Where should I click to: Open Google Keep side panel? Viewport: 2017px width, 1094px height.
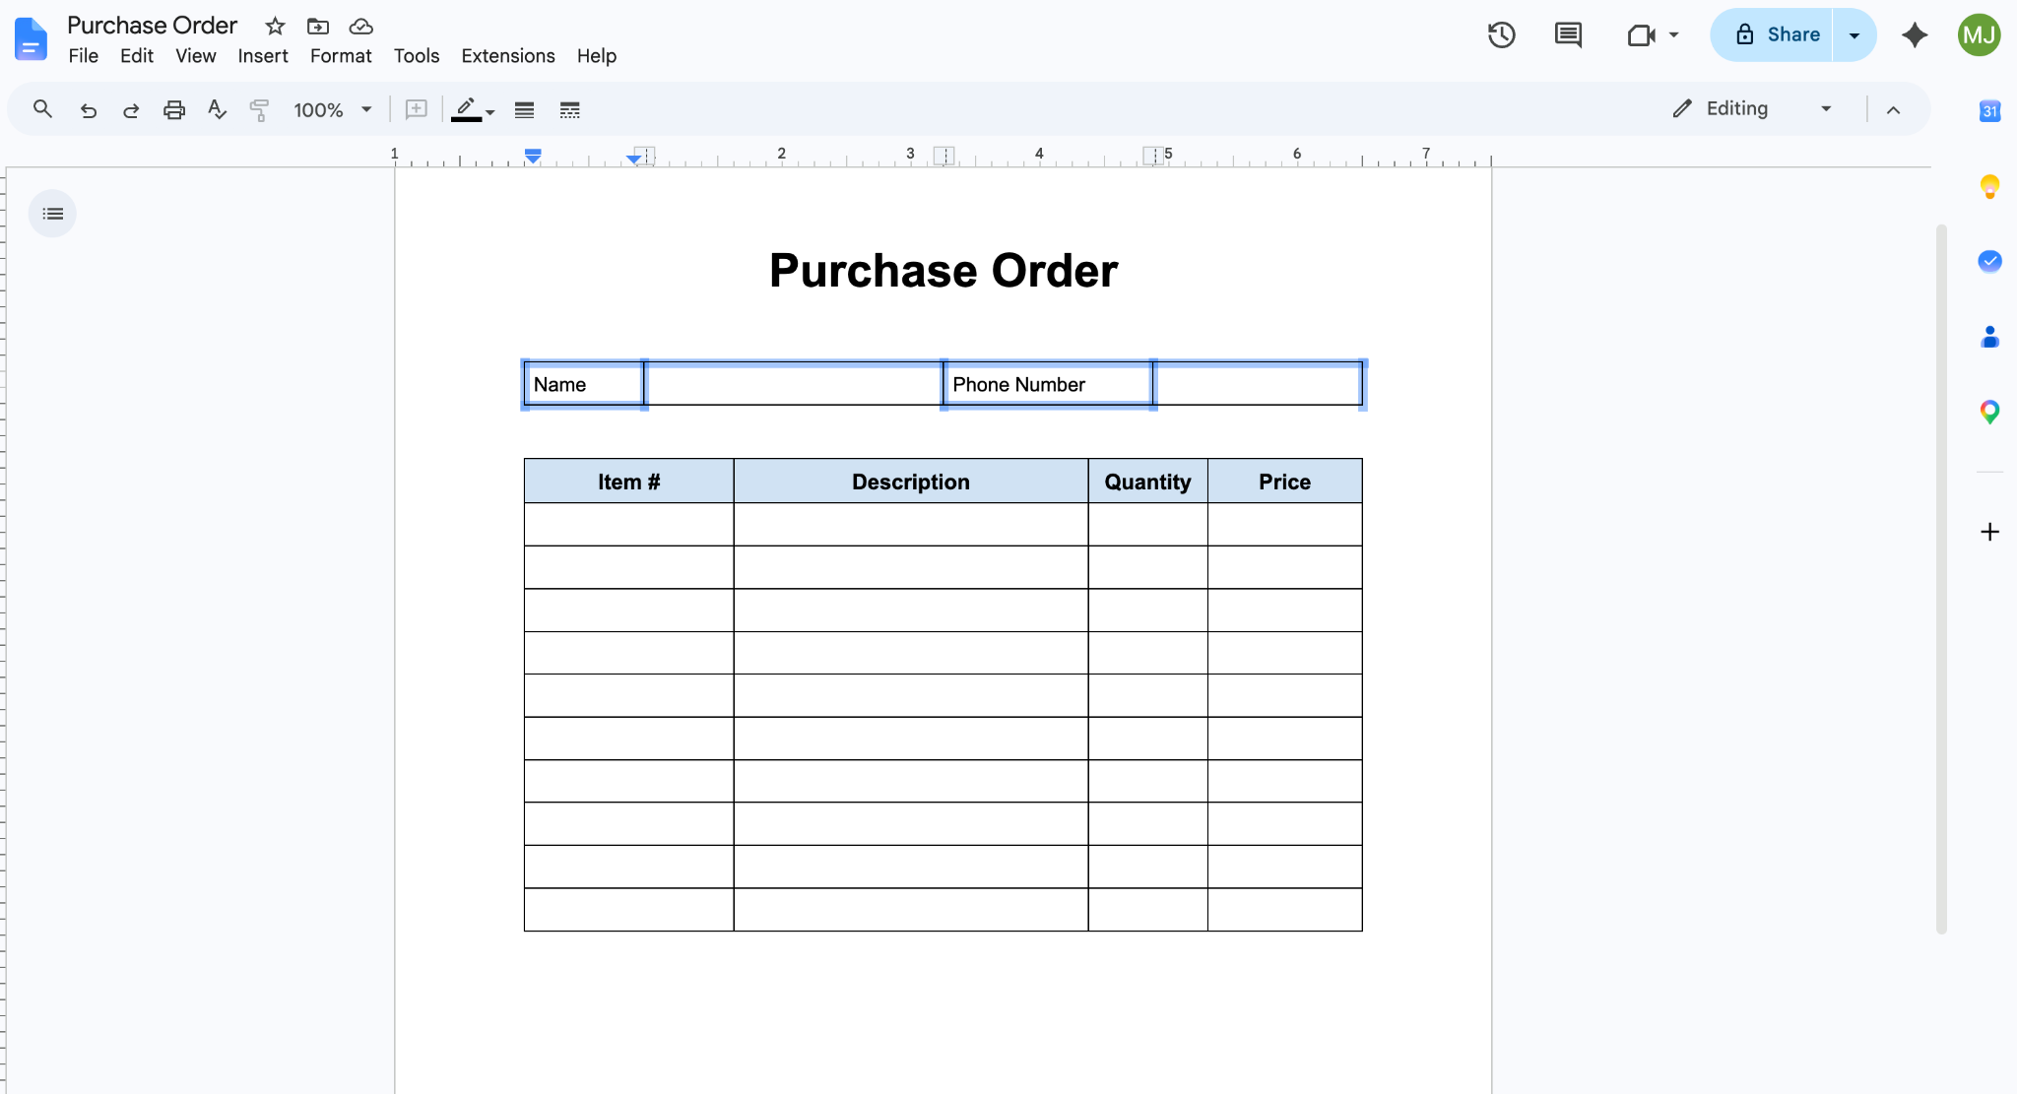[x=1989, y=186]
